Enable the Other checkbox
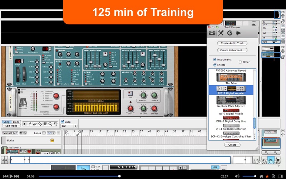Image resolution: width=286 pixels, height=179 pixels. 240,62
